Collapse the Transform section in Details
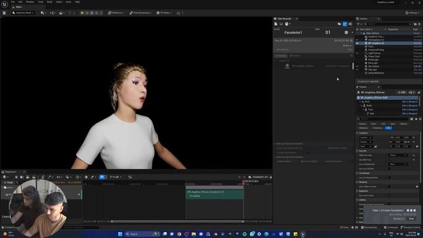This screenshot has height=238, width=423. tap(358, 133)
